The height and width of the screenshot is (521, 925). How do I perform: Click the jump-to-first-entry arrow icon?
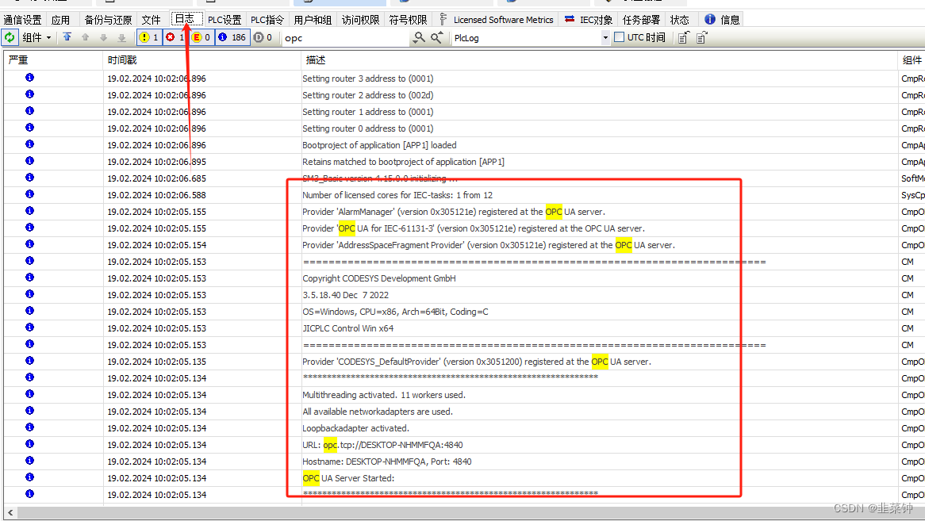coord(67,37)
